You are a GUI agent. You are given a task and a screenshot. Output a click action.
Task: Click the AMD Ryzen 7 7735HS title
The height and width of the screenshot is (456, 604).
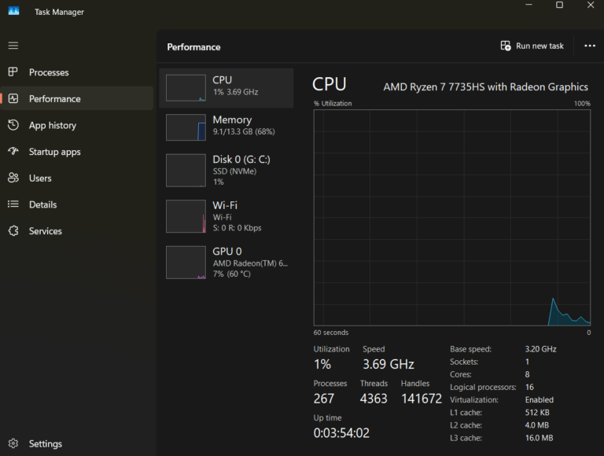coord(485,87)
